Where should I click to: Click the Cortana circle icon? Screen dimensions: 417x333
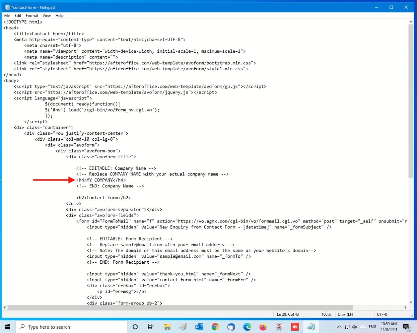[135, 327]
